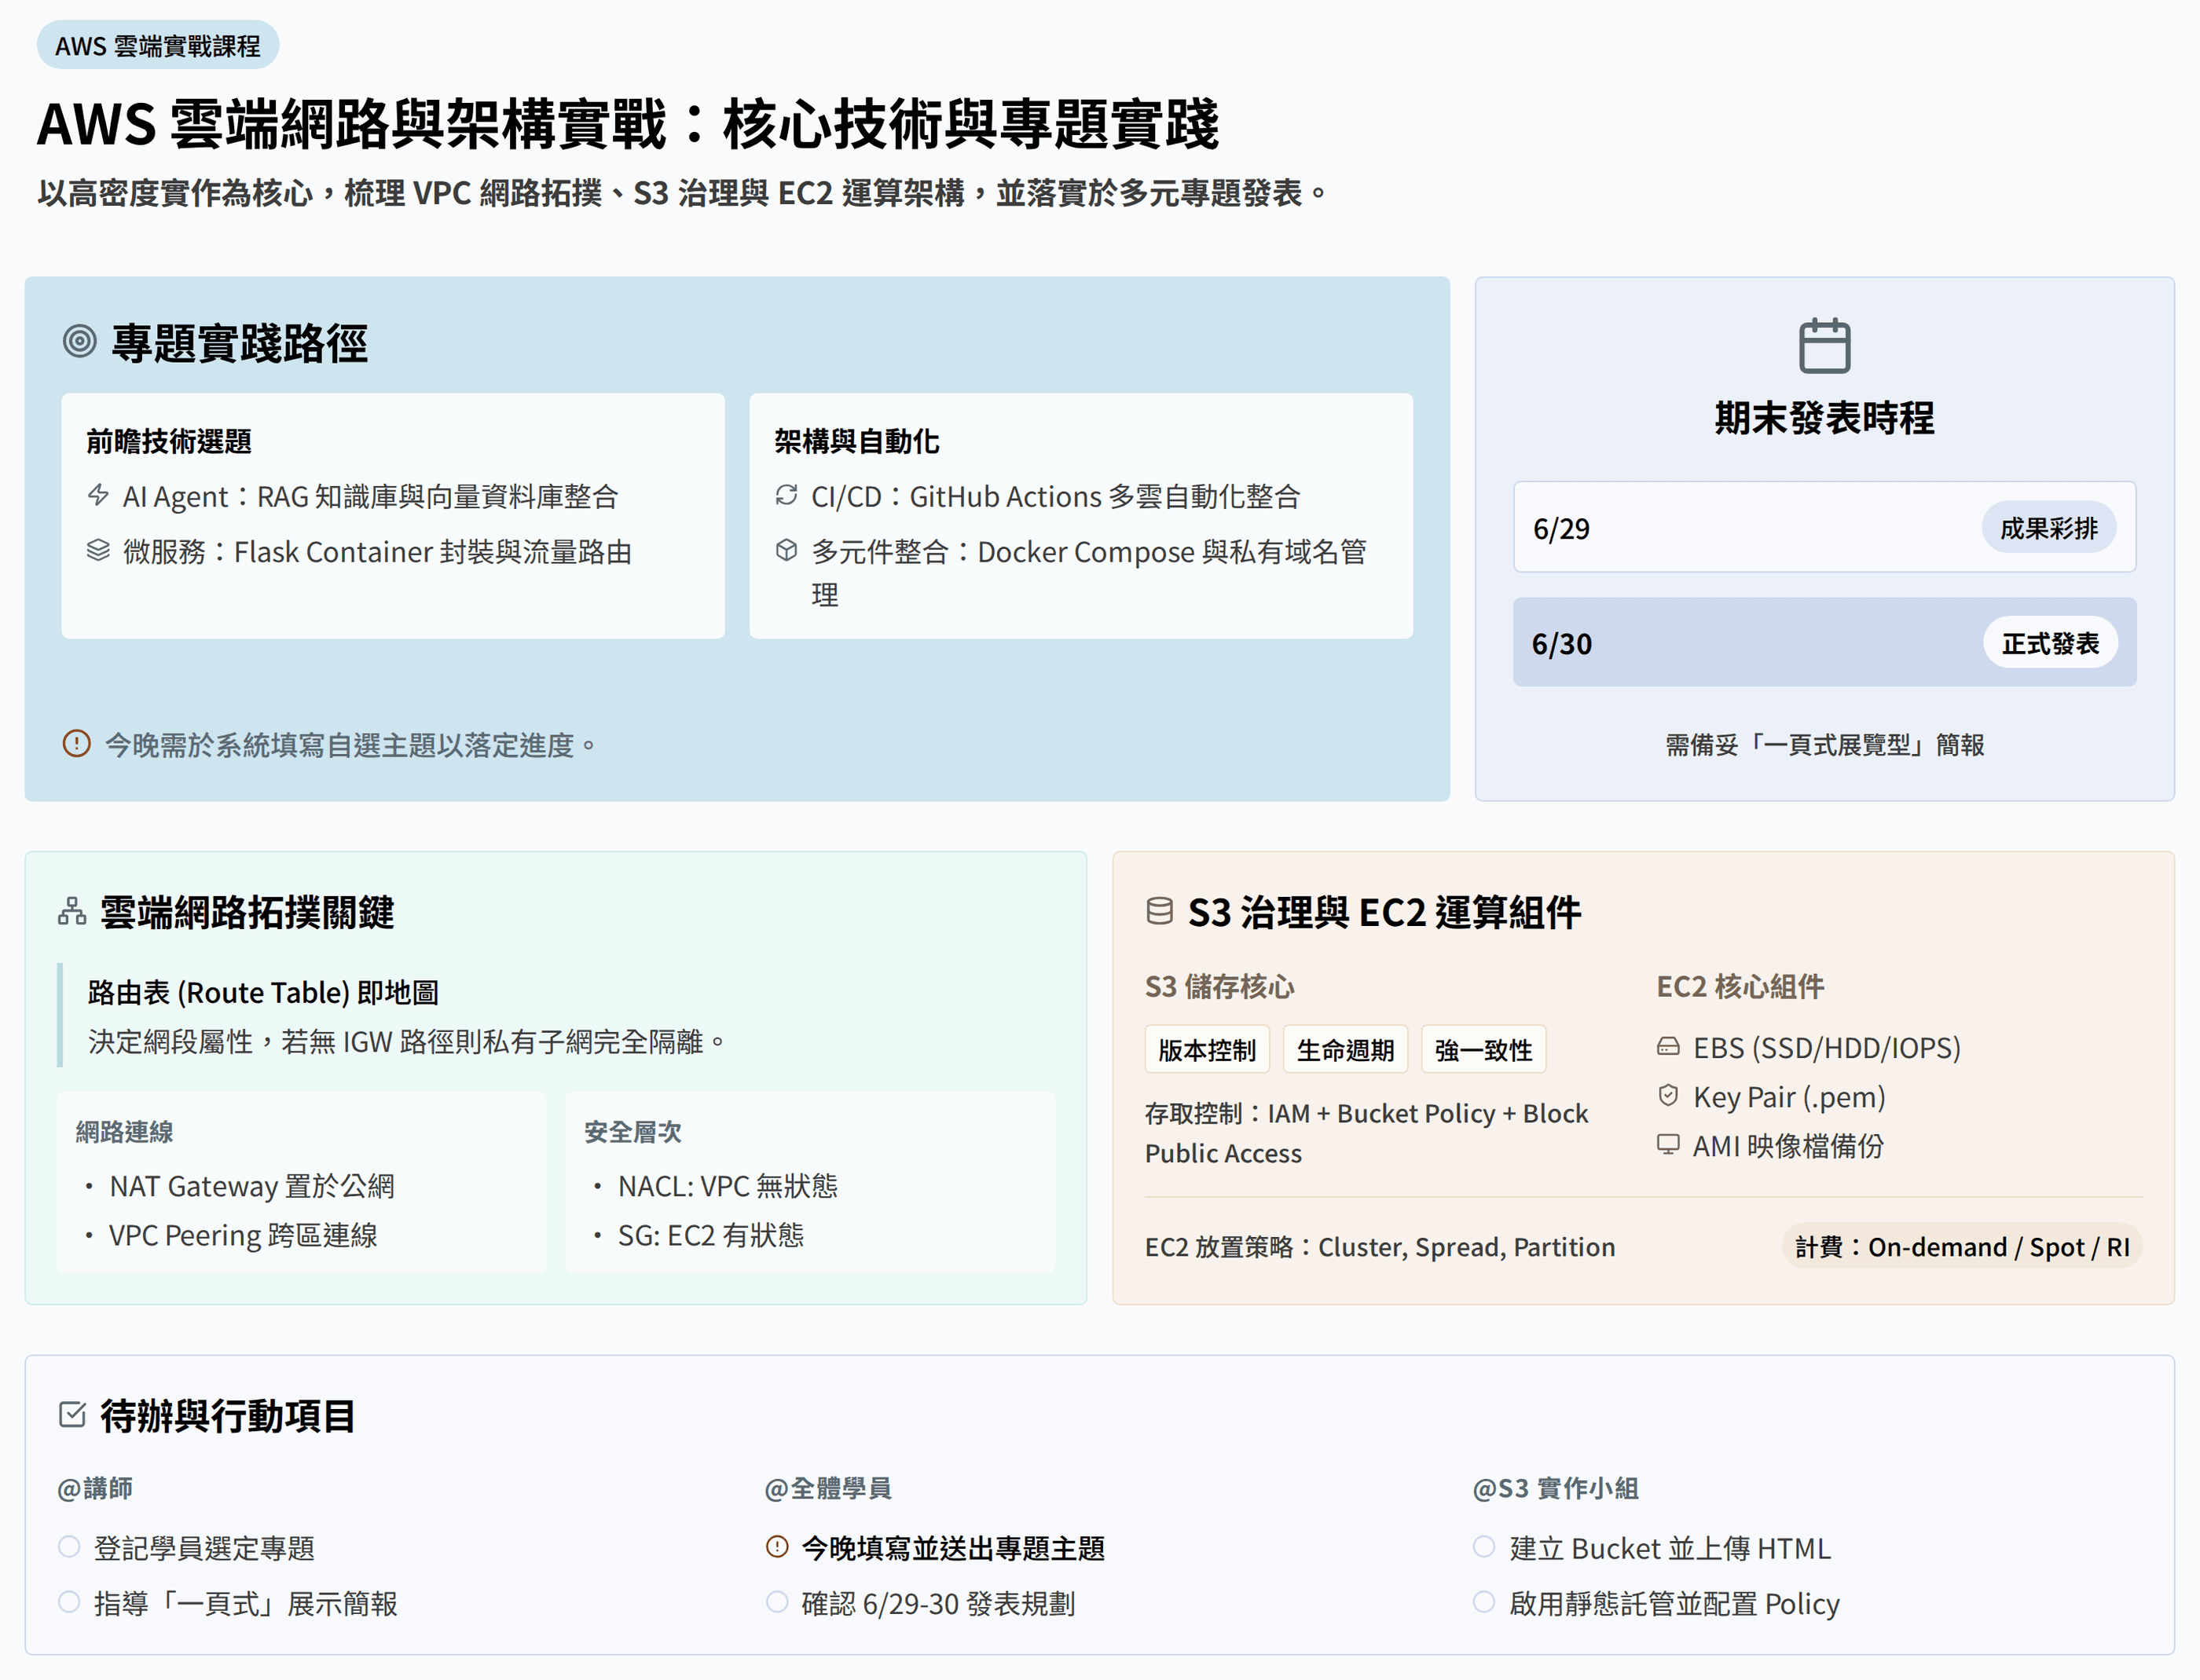Click the calendar icon above 期末發表時程
This screenshot has height=1680, width=2200.
click(x=1824, y=346)
